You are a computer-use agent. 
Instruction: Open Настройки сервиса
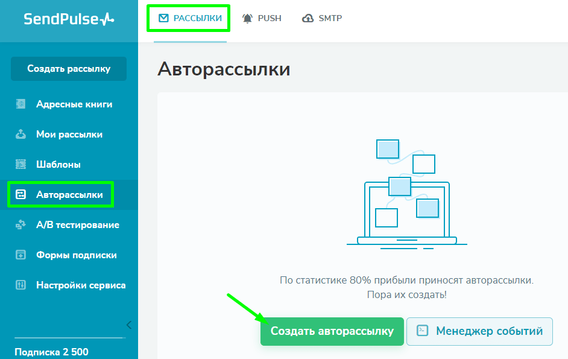tap(69, 285)
